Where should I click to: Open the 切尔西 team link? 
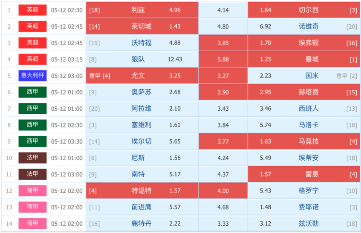coord(309,10)
